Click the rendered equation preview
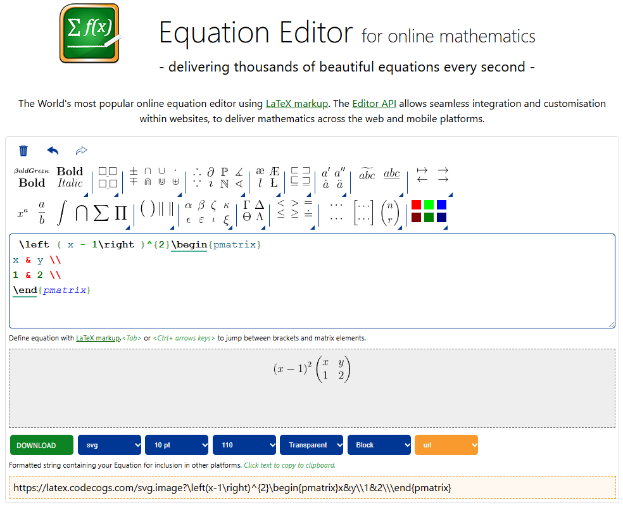The height and width of the screenshot is (505, 623). [312, 369]
